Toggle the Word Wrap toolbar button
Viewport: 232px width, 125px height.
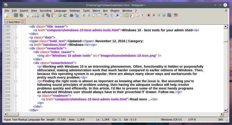coord(106,15)
